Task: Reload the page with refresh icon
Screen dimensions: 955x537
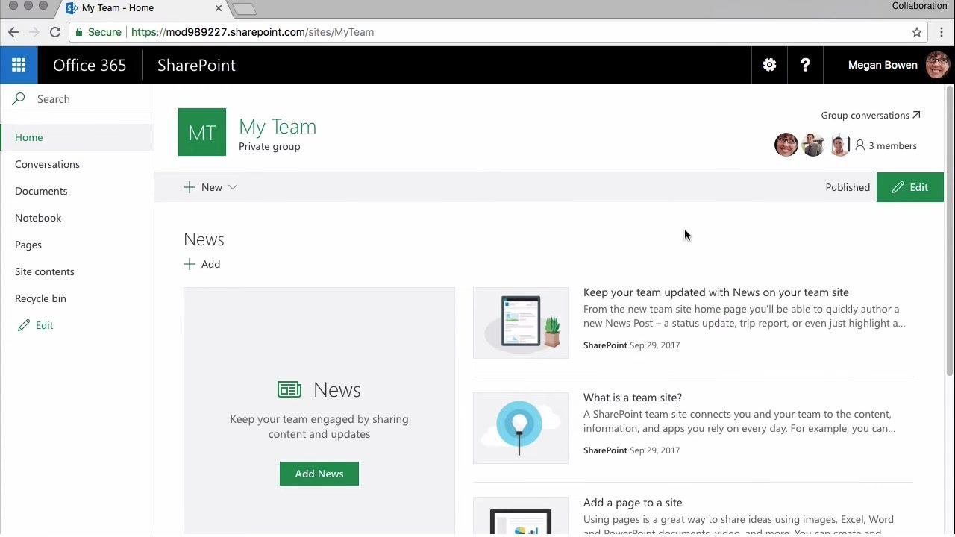Action: tap(55, 32)
